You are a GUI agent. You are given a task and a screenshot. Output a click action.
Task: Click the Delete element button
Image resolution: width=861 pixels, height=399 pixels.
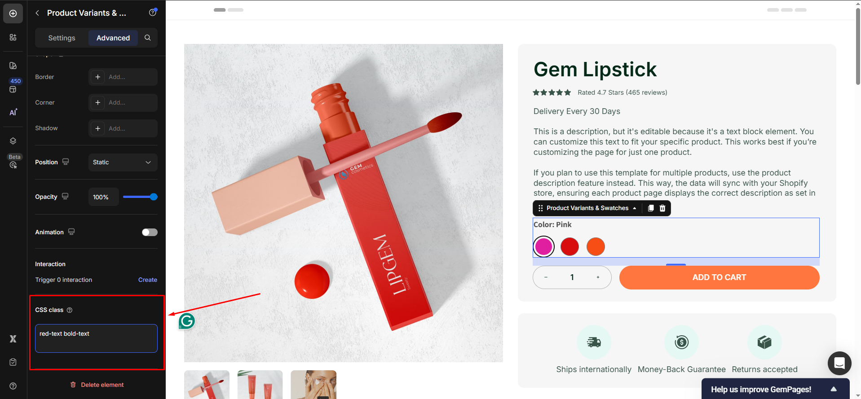pos(97,385)
